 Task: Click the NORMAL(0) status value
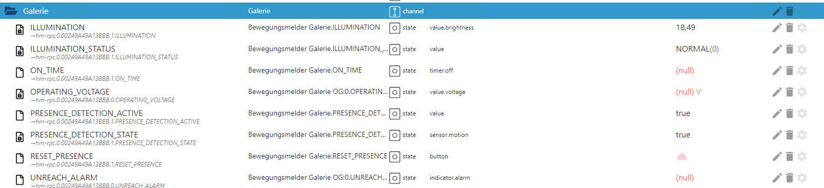697,49
